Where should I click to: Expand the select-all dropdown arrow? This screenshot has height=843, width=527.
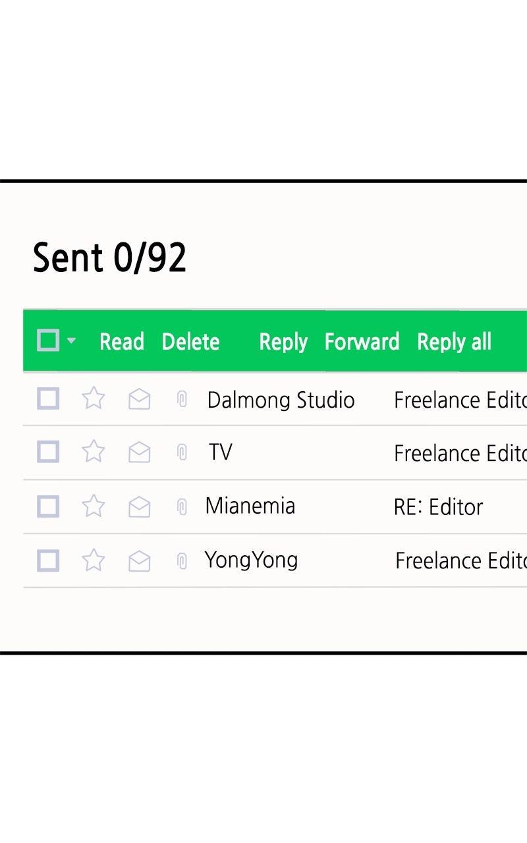71,340
